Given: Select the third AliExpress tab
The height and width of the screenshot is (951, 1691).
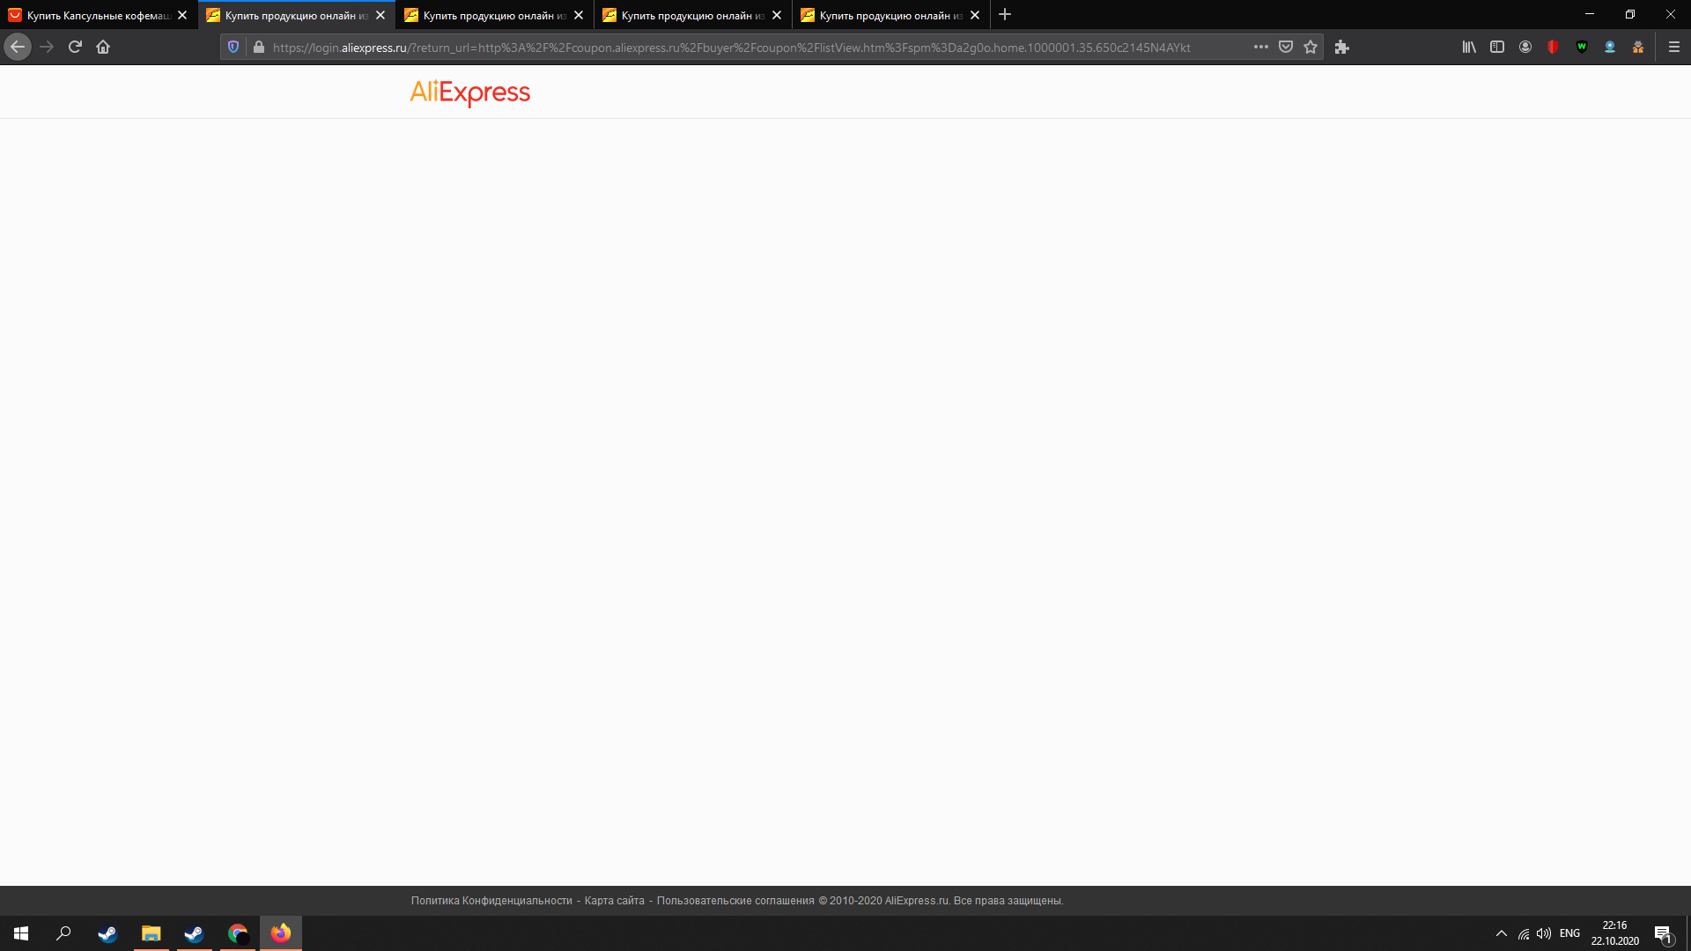Looking at the screenshot, I should (x=494, y=15).
